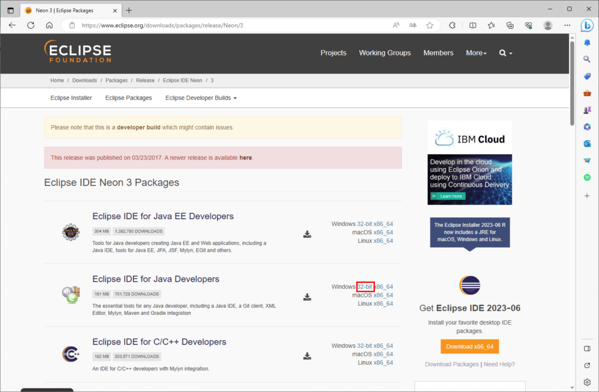Open the site search dropdown

(505, 53)
